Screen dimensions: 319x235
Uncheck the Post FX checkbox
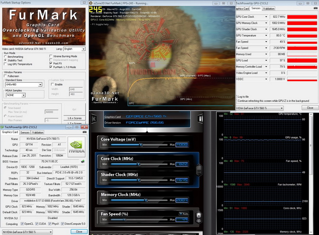51,63
